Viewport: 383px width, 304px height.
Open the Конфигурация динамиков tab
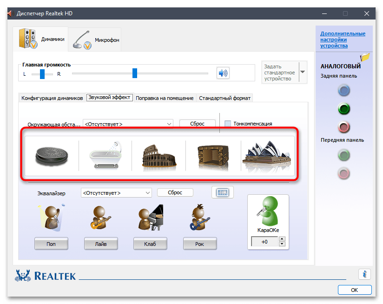pos(52,98)
